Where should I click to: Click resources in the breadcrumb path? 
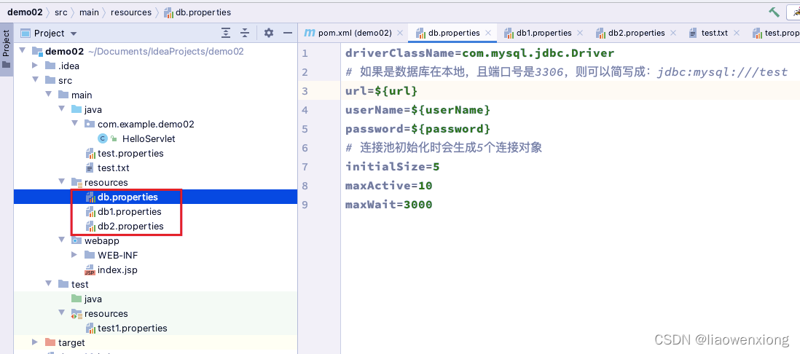click(x=131, y=12)
